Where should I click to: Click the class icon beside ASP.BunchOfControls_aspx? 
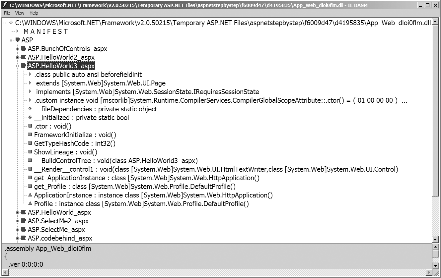pos(23,49)
